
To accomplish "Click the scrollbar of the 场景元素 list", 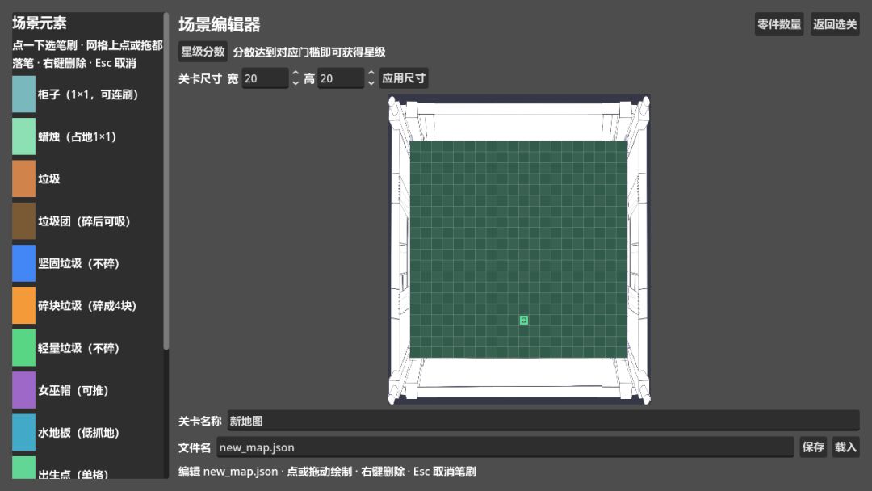I will click(x=166, y=182).
